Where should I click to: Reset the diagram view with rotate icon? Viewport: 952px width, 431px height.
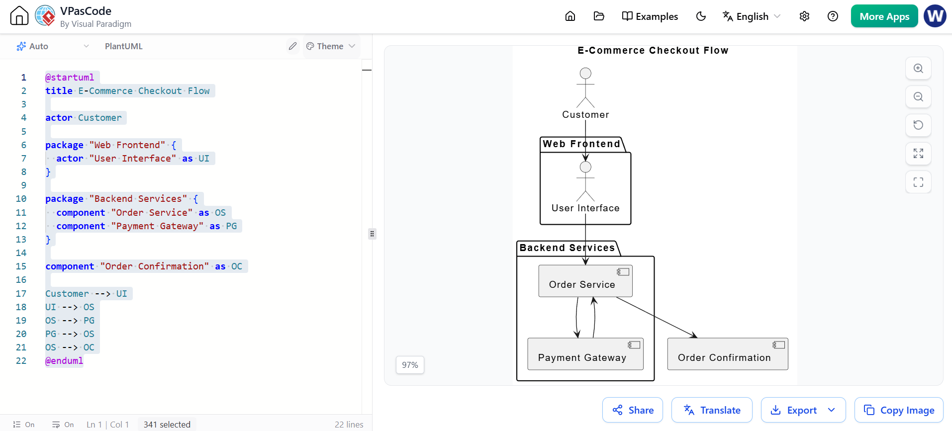918,125
